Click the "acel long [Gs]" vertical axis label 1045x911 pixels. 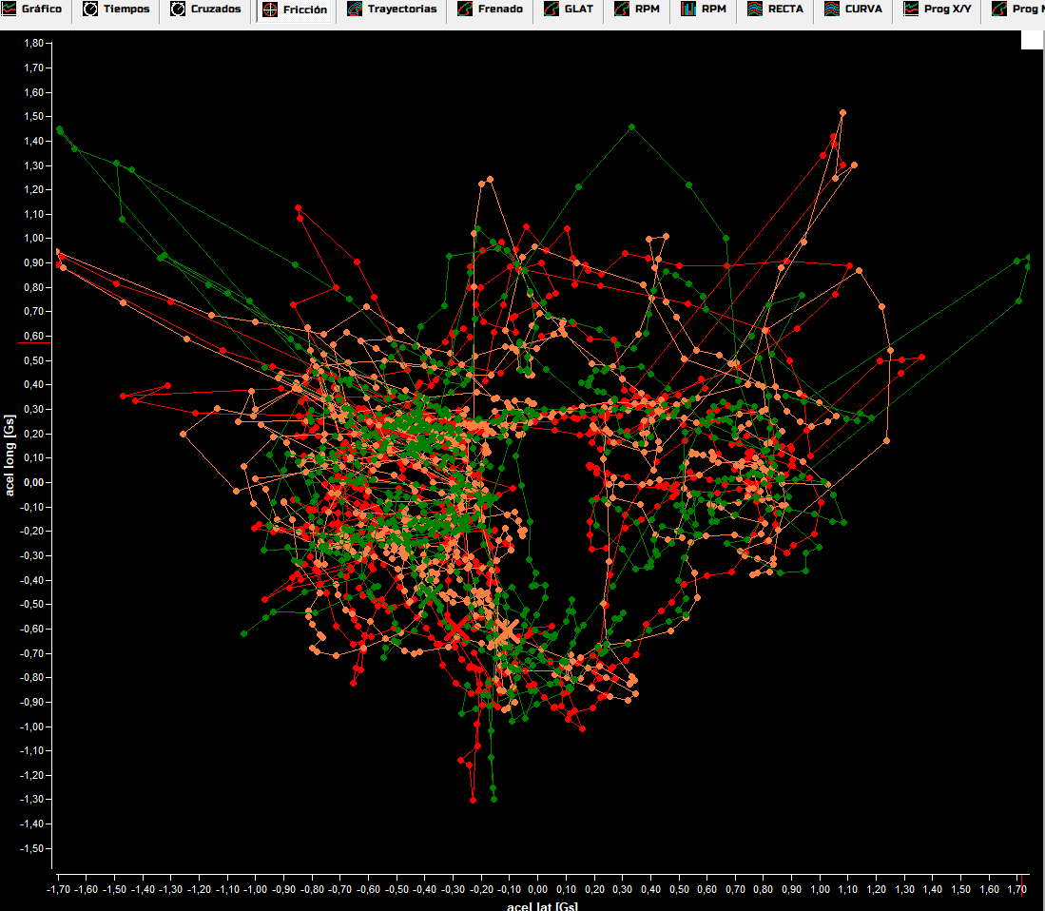10,455
